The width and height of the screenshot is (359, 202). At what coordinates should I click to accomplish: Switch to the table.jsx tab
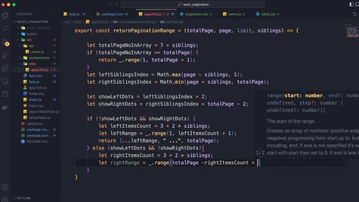(x=268, y=14)
